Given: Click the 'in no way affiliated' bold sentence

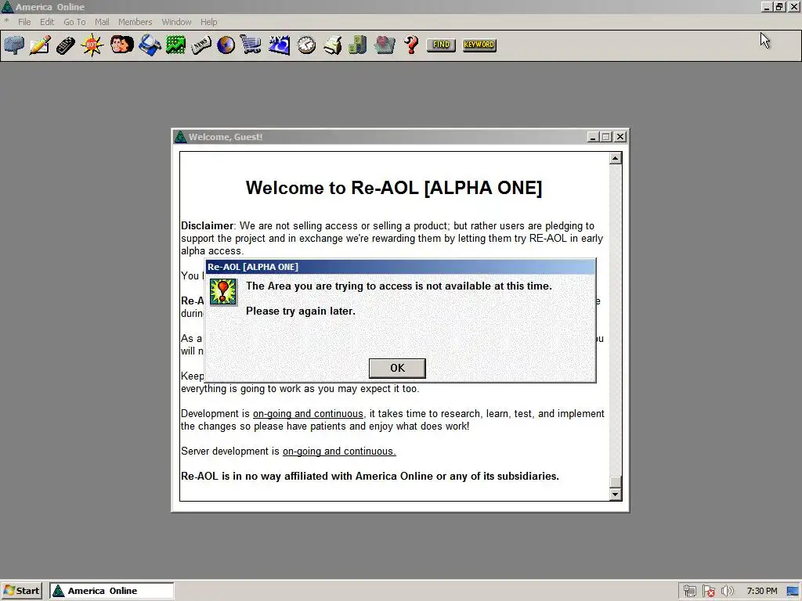Looking at the screenshot, I should 370,477.
